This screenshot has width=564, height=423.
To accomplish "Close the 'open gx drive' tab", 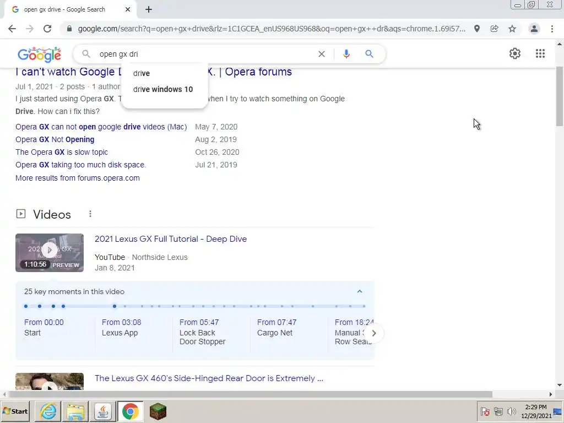I will click(x=128, y=10).
